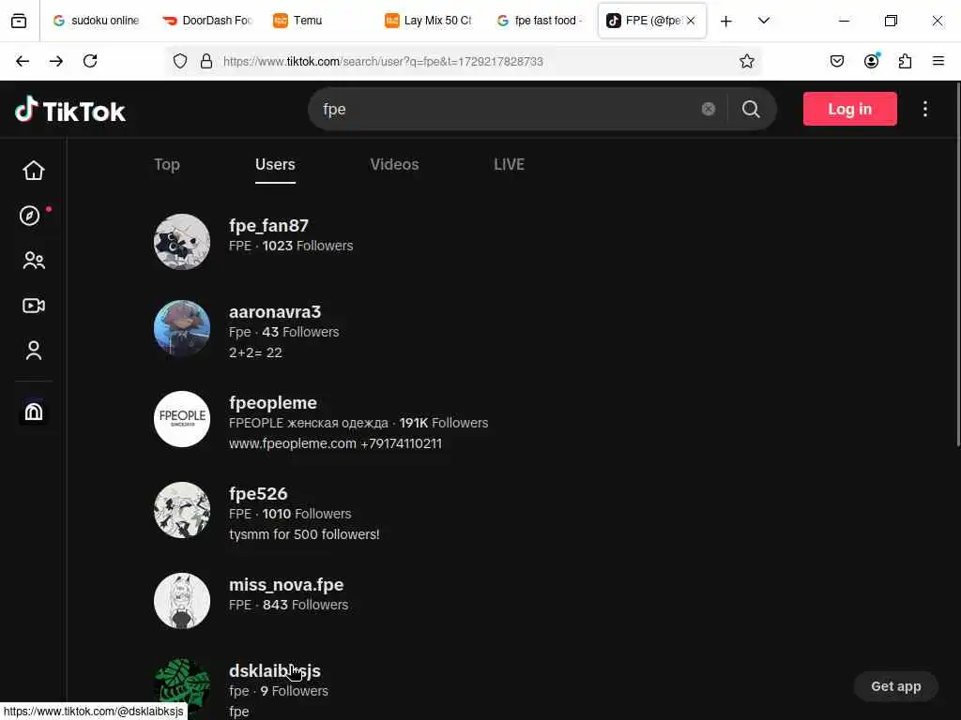Reload the current page
This screenshot has width=961, height=720.
click(x=90, y=61)
